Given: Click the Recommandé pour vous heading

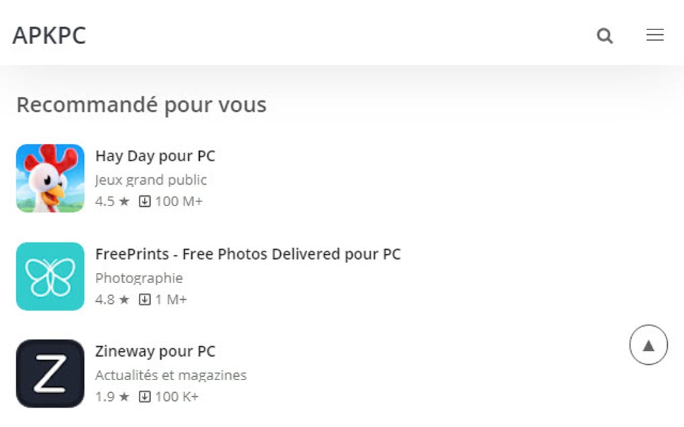Looking at the screenshot, I should [141, 104].
